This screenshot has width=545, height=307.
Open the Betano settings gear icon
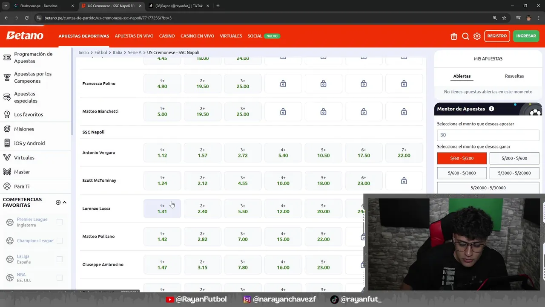point(477,36)
